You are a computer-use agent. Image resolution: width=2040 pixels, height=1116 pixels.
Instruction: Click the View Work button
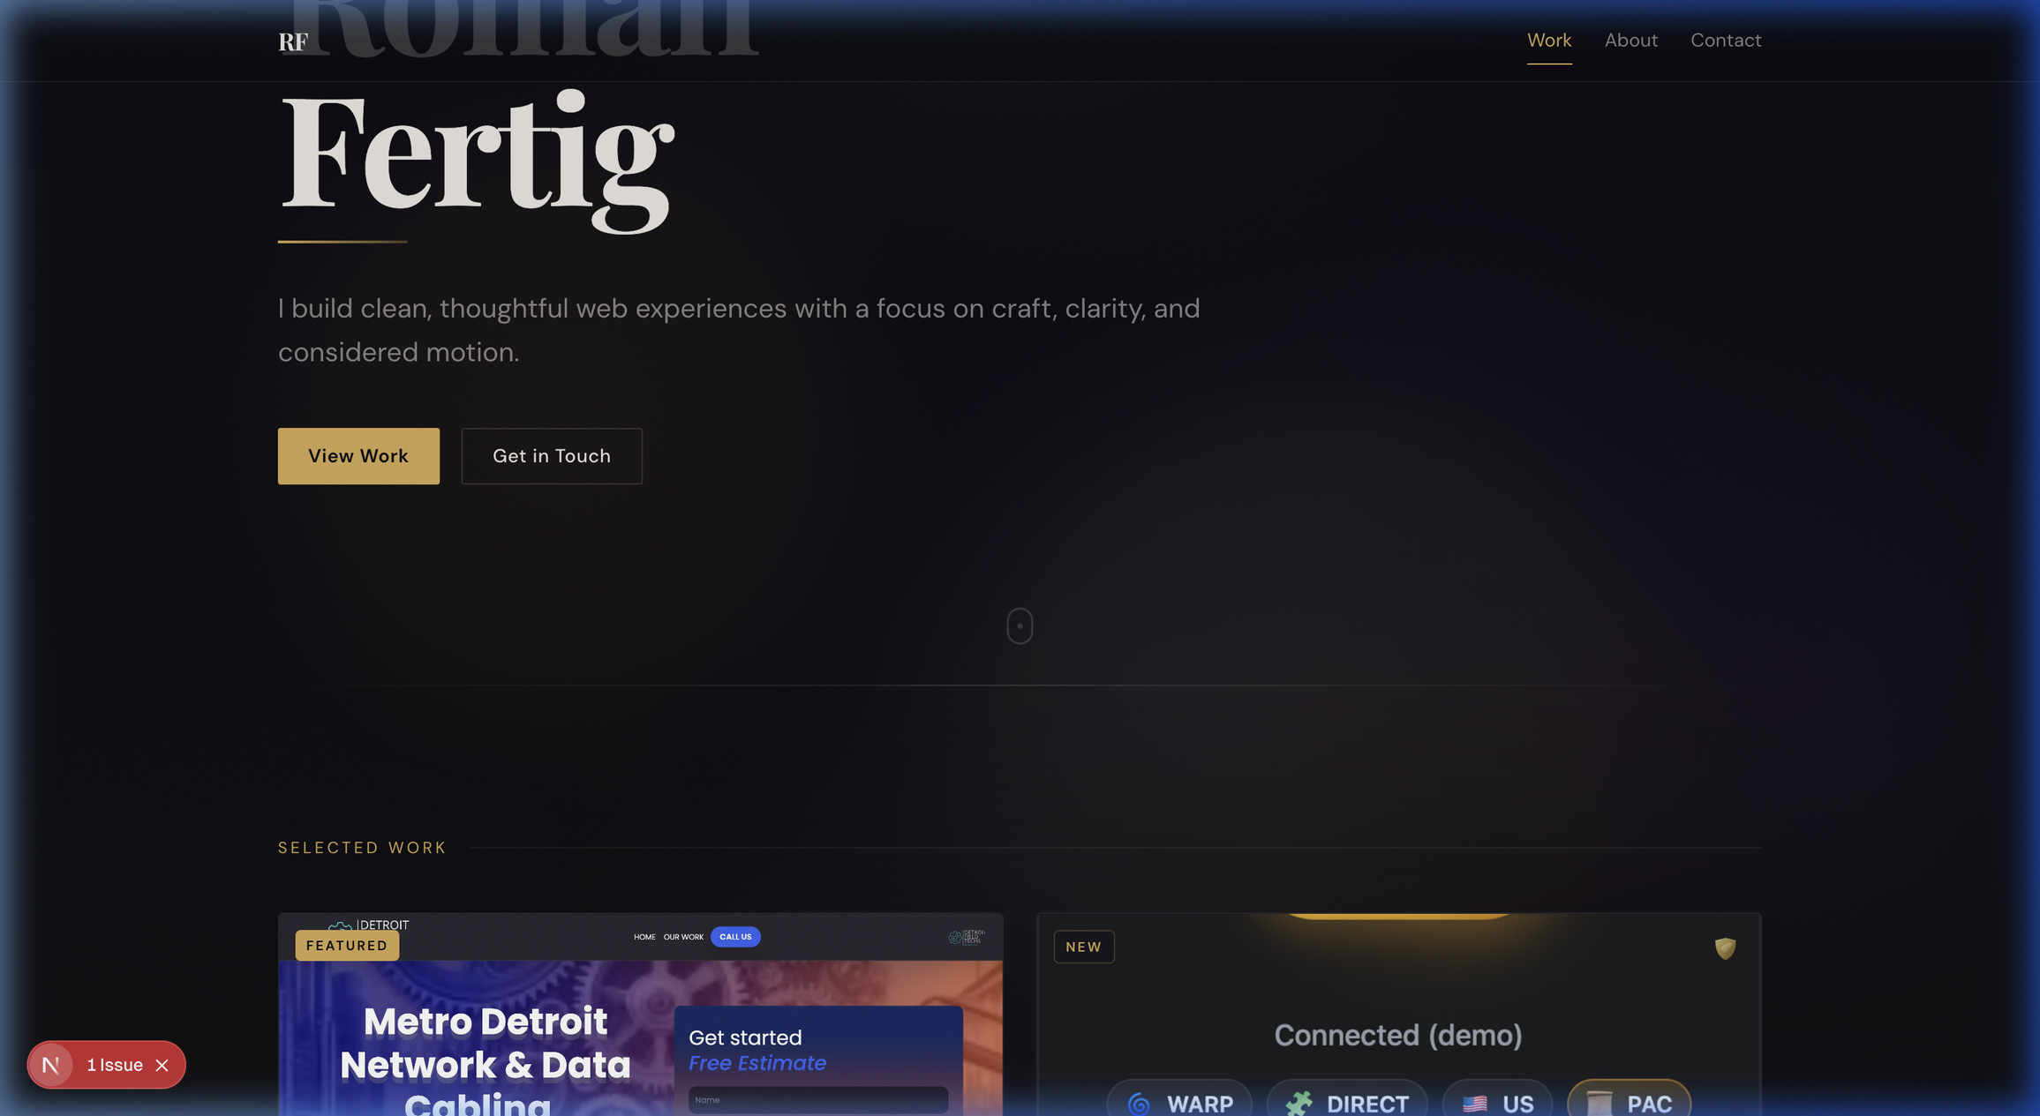358,456
